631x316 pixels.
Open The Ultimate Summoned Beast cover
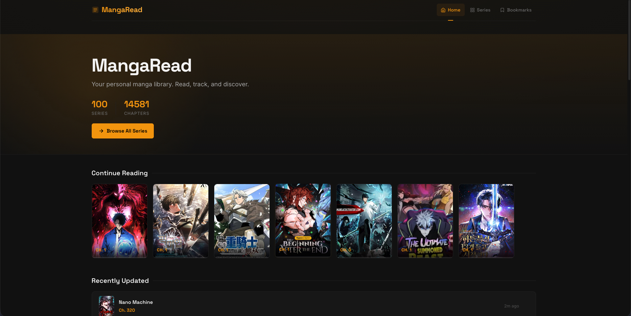425,221
